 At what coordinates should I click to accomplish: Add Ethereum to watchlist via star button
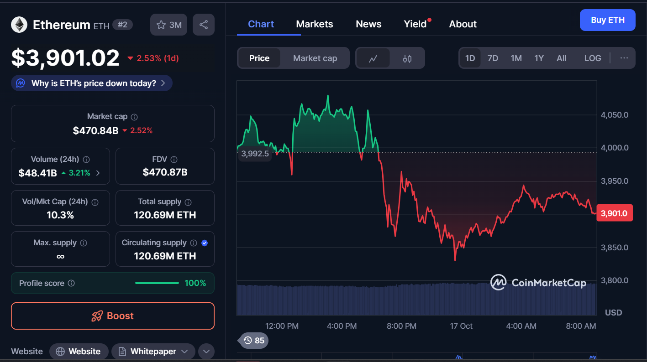pyautogui.click(x=169, y=25)
